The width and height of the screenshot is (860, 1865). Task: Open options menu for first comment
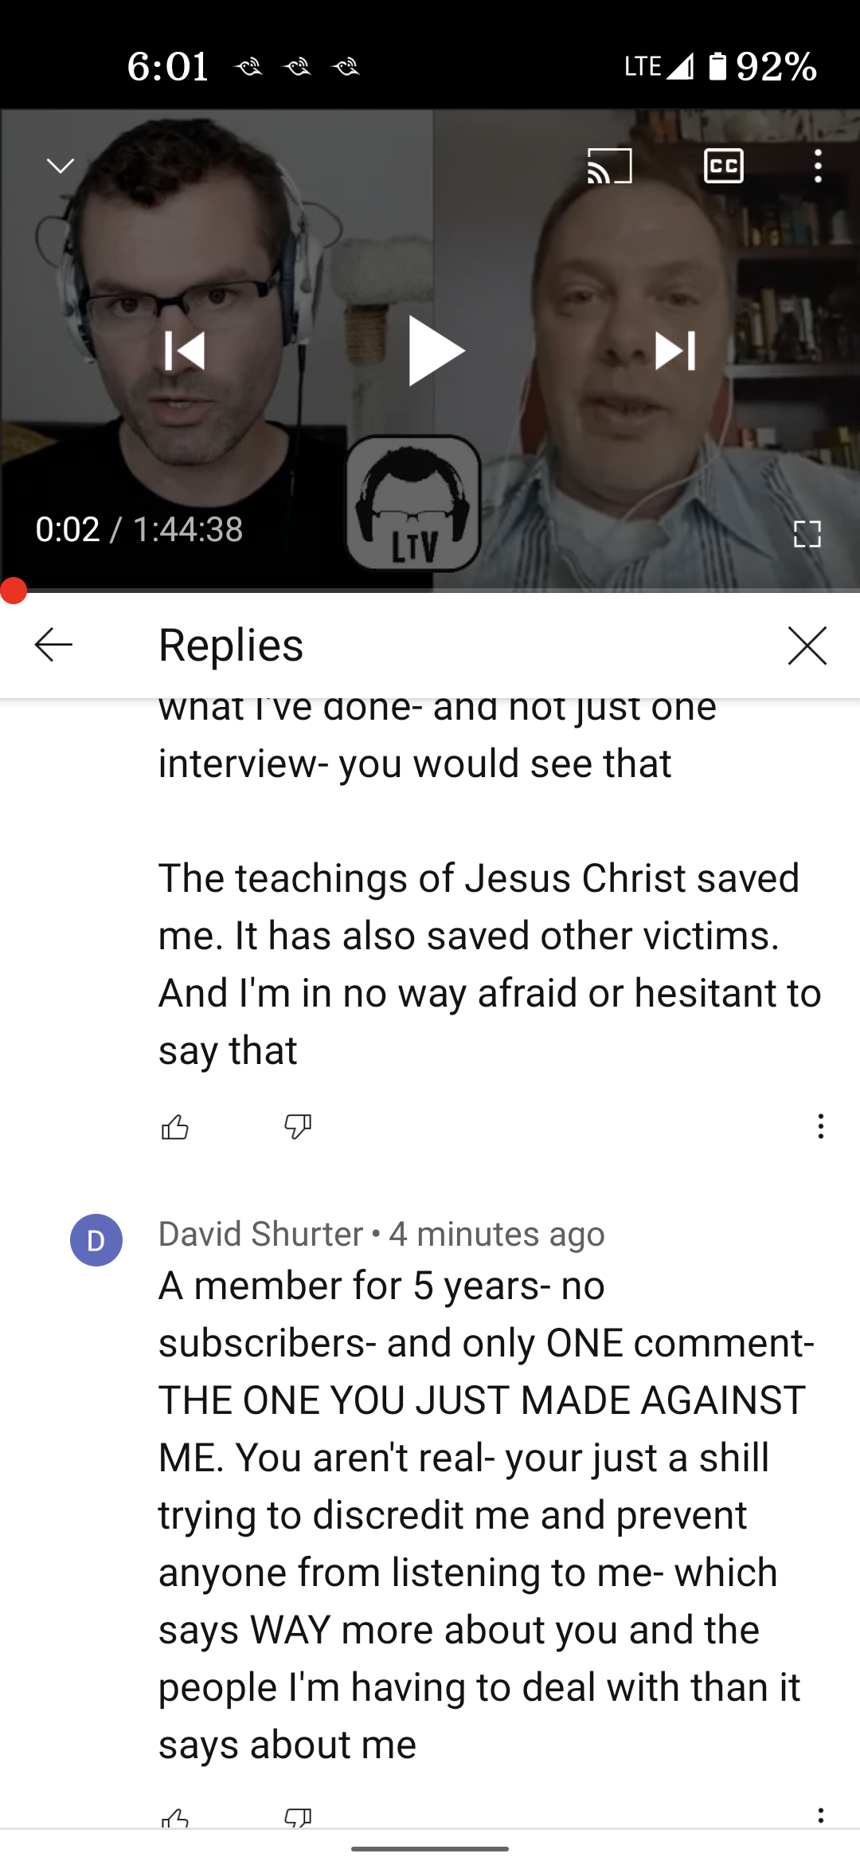pos(820,1126)
